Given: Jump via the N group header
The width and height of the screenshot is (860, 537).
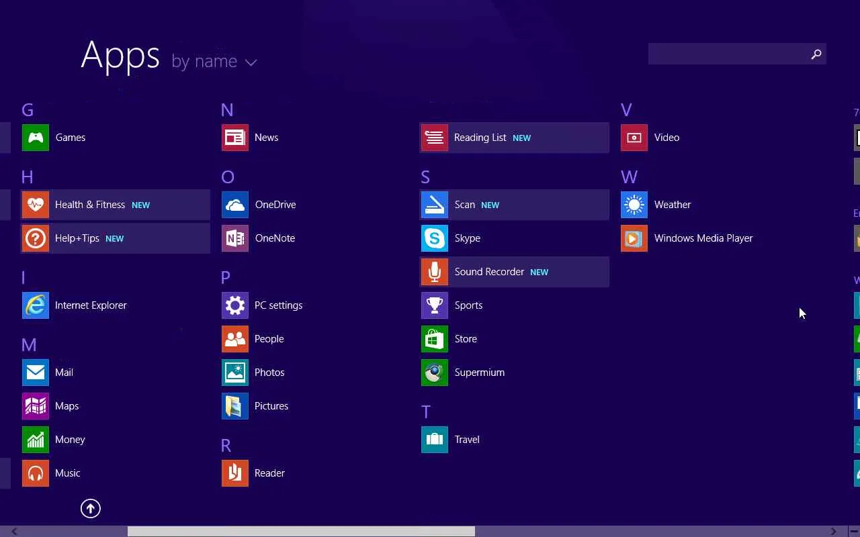Looking at the screenshot, I should 227,110.
